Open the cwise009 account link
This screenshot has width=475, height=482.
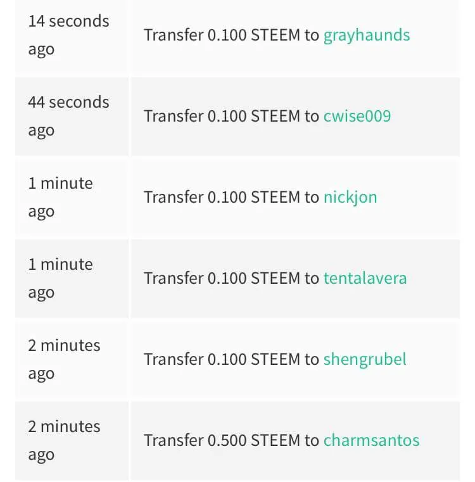point(357,116)
